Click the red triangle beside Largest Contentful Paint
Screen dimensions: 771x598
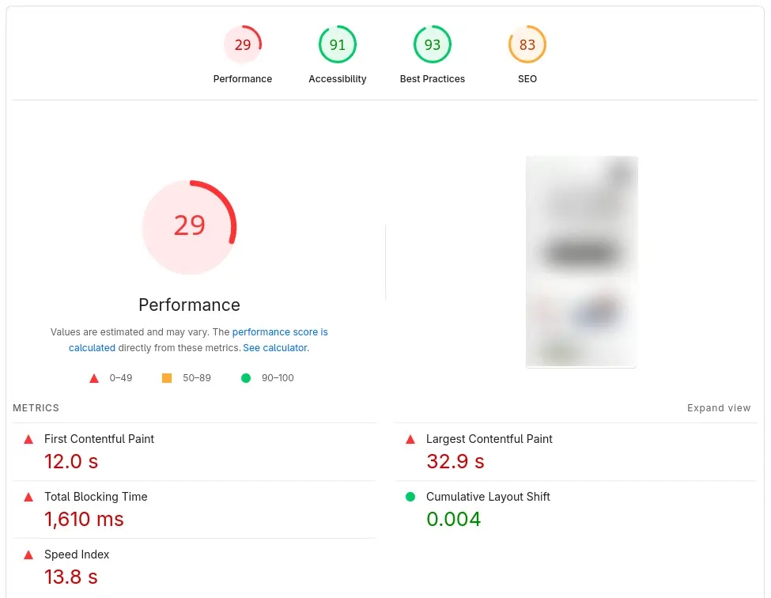click(409, 439)
